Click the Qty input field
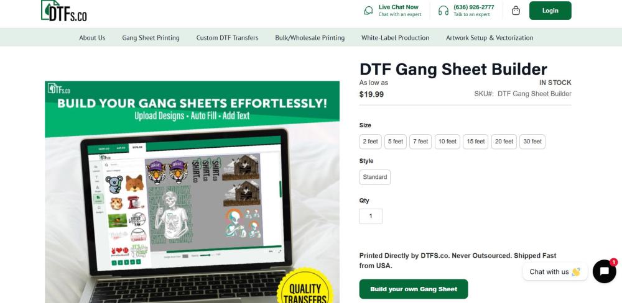Screen dimensions: 622x303 pos(371,216)
